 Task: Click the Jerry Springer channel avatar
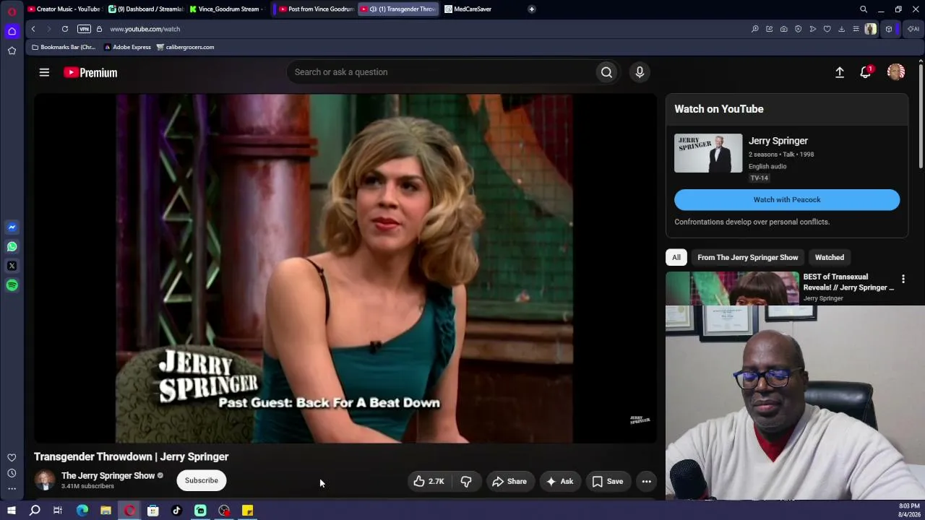[x=45, y=480]
